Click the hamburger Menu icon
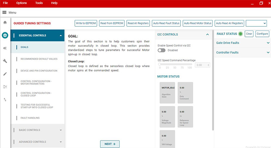 pos(4,12)
